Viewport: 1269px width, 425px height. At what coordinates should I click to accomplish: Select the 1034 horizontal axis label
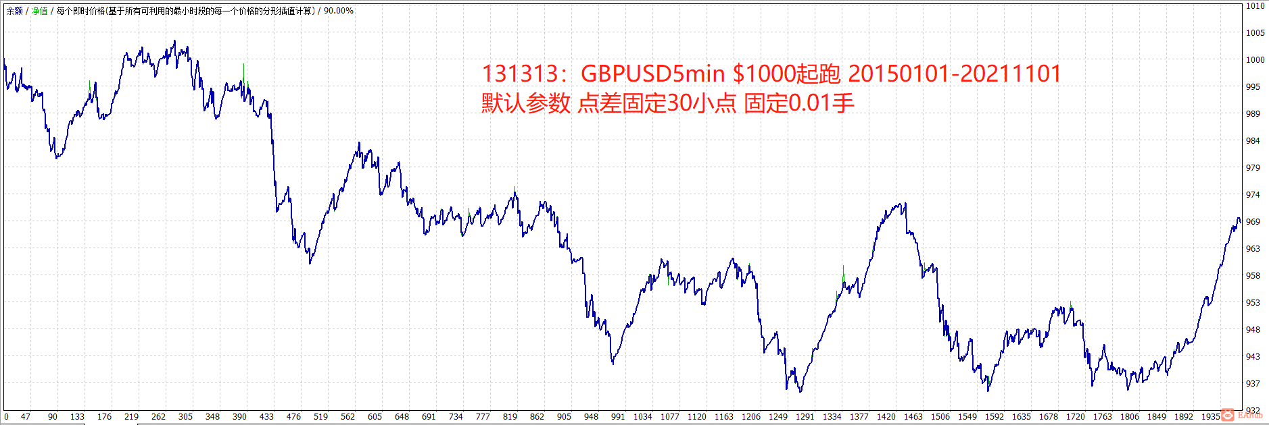pos(643,417)
